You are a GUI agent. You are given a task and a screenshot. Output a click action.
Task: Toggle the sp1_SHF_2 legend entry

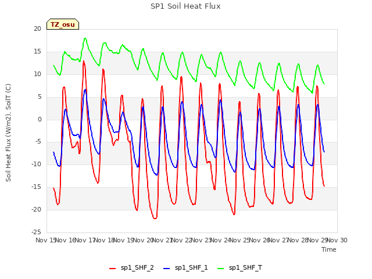coord(131,268)
